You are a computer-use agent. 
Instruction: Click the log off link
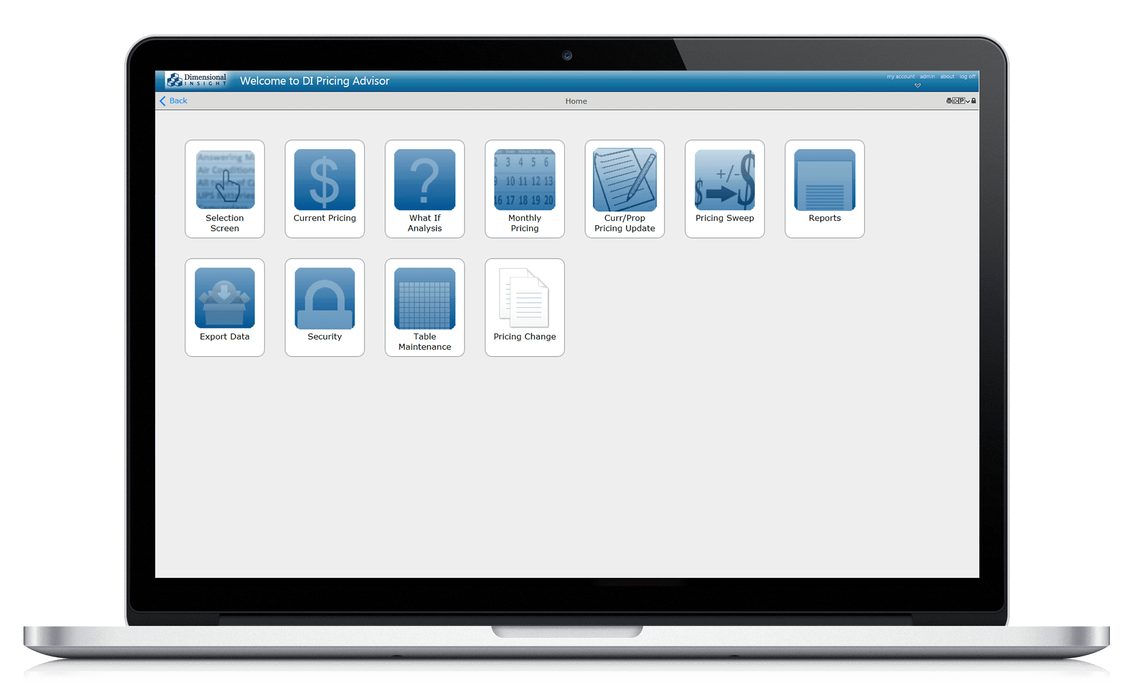[x=967, y=77]
